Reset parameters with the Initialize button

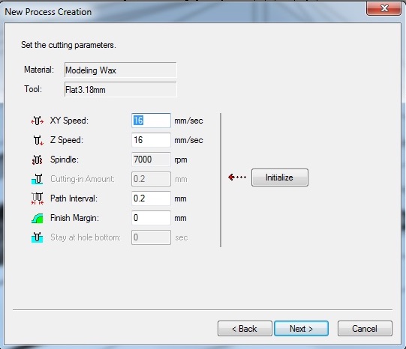point(280,177)
